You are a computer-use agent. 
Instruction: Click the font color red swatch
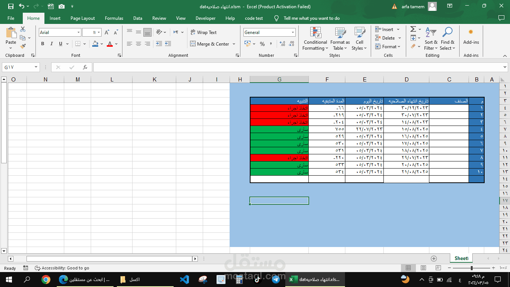(x=110, y=44)
